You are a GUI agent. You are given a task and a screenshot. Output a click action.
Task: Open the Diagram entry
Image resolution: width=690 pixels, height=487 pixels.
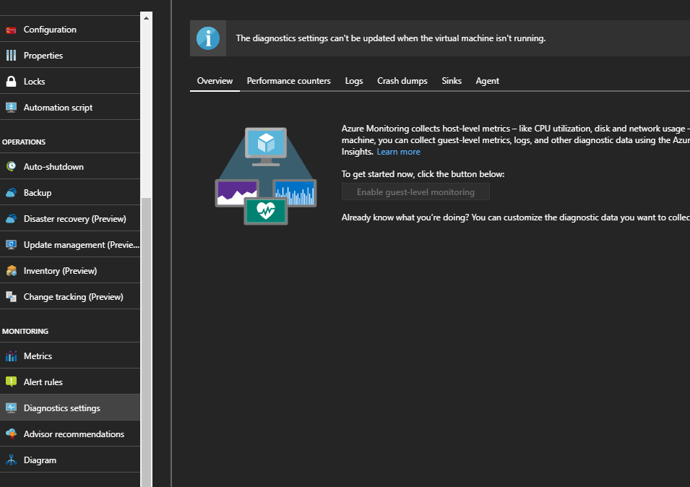coord(70,460)
